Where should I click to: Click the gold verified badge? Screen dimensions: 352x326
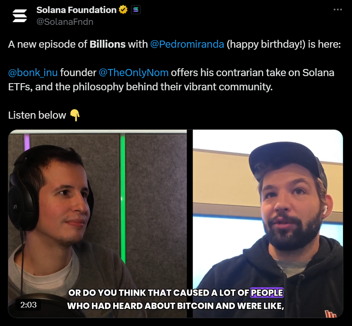(x=123, y=10)
